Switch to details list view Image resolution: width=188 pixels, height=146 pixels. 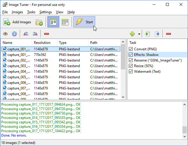tap(53, 22)
